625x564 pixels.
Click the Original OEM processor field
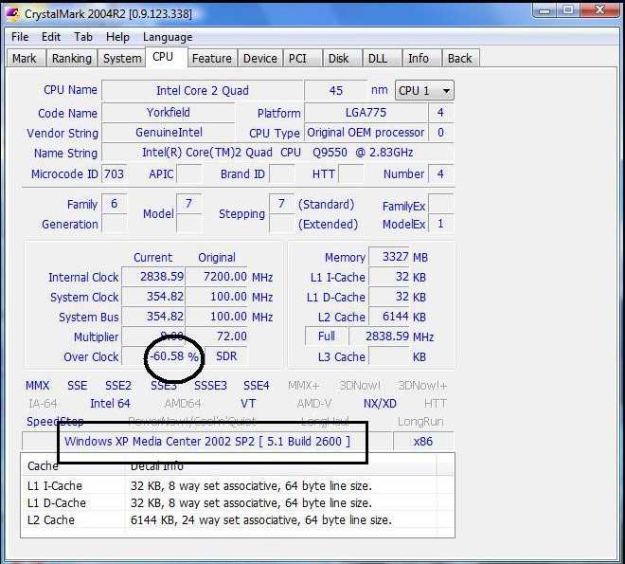click(366, 133)
